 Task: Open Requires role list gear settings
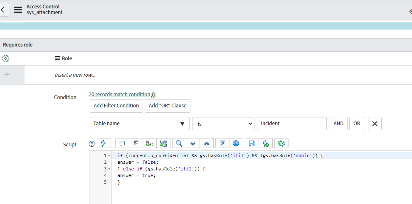pyautogui.click(x=5, y=58)
